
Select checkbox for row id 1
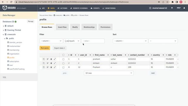[63, 59]
